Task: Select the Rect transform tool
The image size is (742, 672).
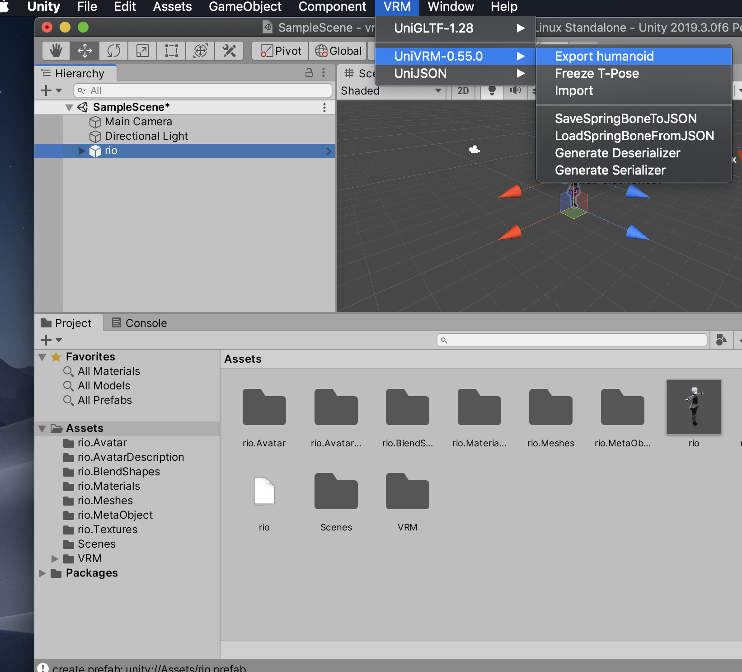Action: 171,51
